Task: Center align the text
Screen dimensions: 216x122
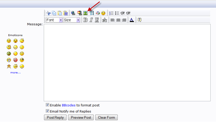Action: pos(118,20)
